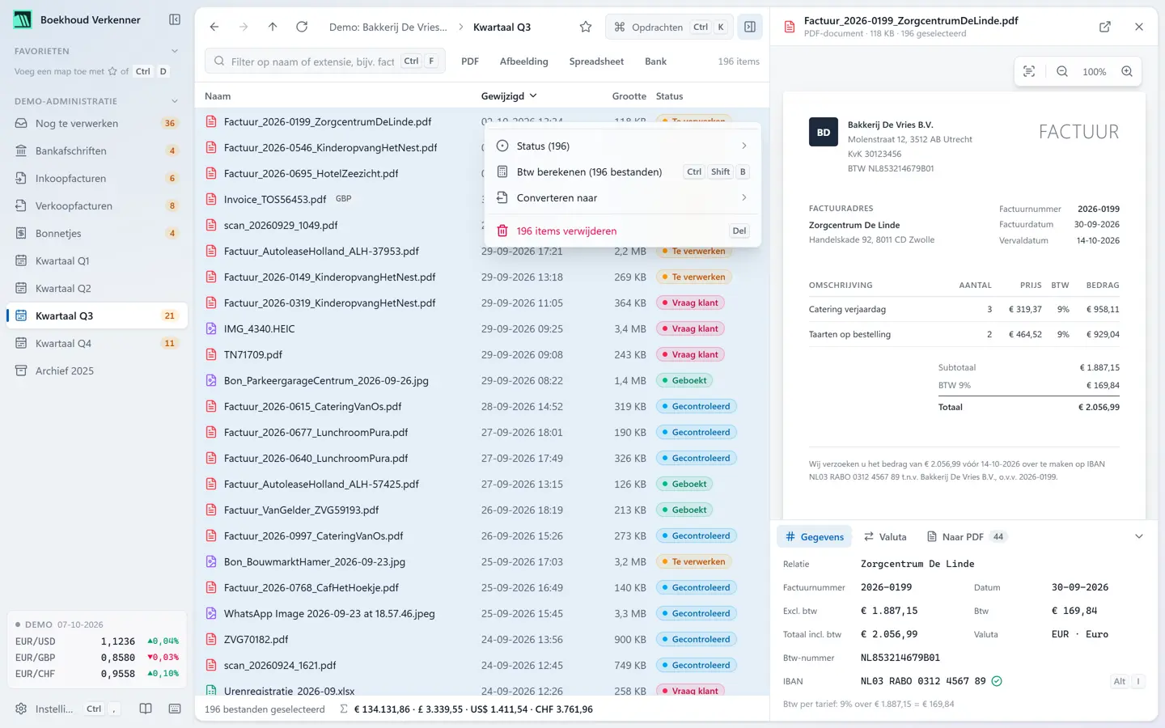The image size is (1165, 728).
Task: Toggle the Spreadsheet filter chip
Action: 596,61
